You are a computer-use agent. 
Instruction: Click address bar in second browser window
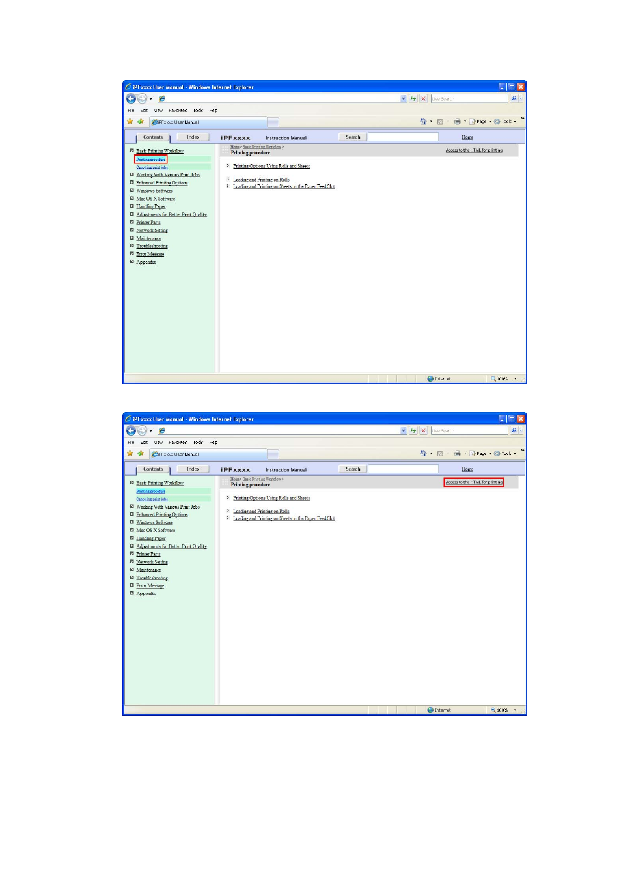coord(279,431)
